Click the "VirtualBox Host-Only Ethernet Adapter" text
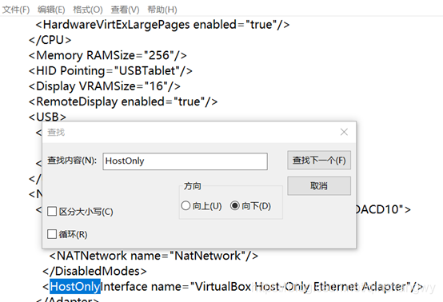The height and width of the screenshot is (302, 443). [x=300, y=287]
